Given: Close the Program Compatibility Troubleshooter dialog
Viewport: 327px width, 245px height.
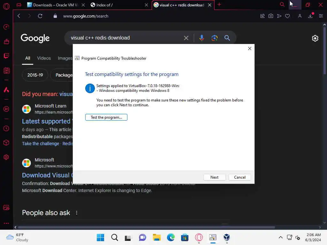Looking at the screenshot, I should click(x=250, y=48).
